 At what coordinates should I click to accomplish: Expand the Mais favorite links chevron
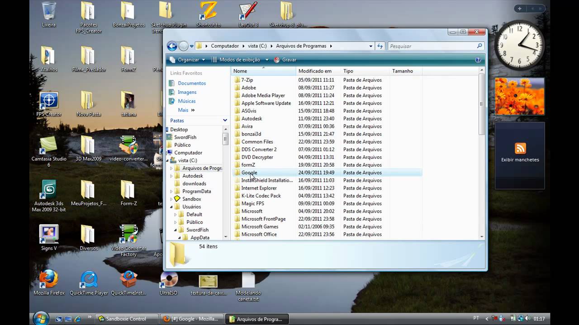(193, 110)
